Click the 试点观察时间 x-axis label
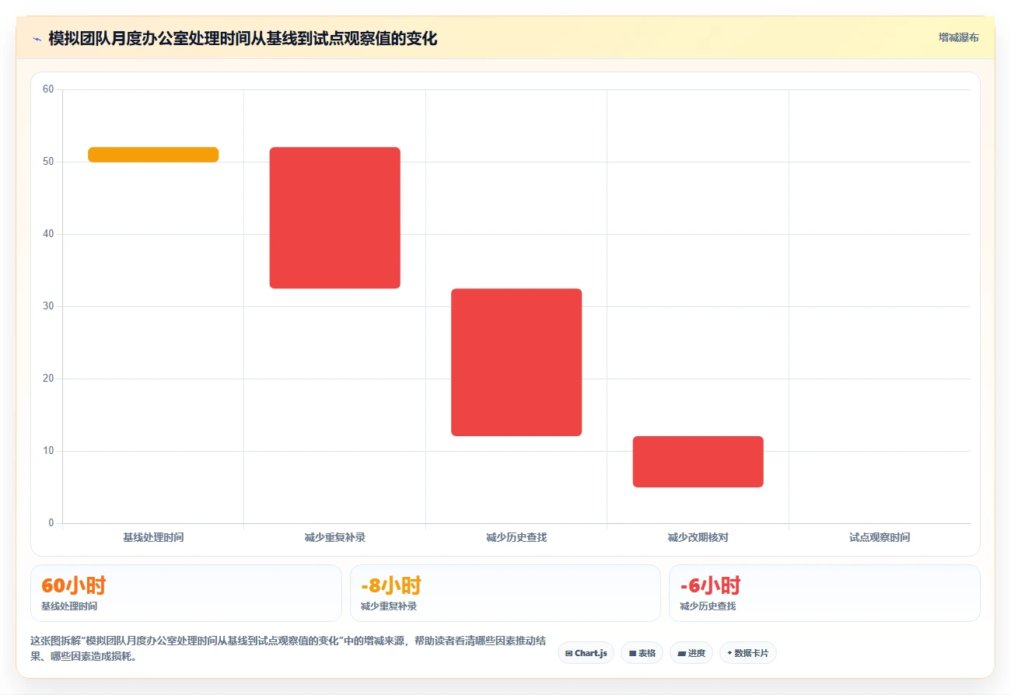This screenshot has width=1011, height=695. [x=880, y=537]
